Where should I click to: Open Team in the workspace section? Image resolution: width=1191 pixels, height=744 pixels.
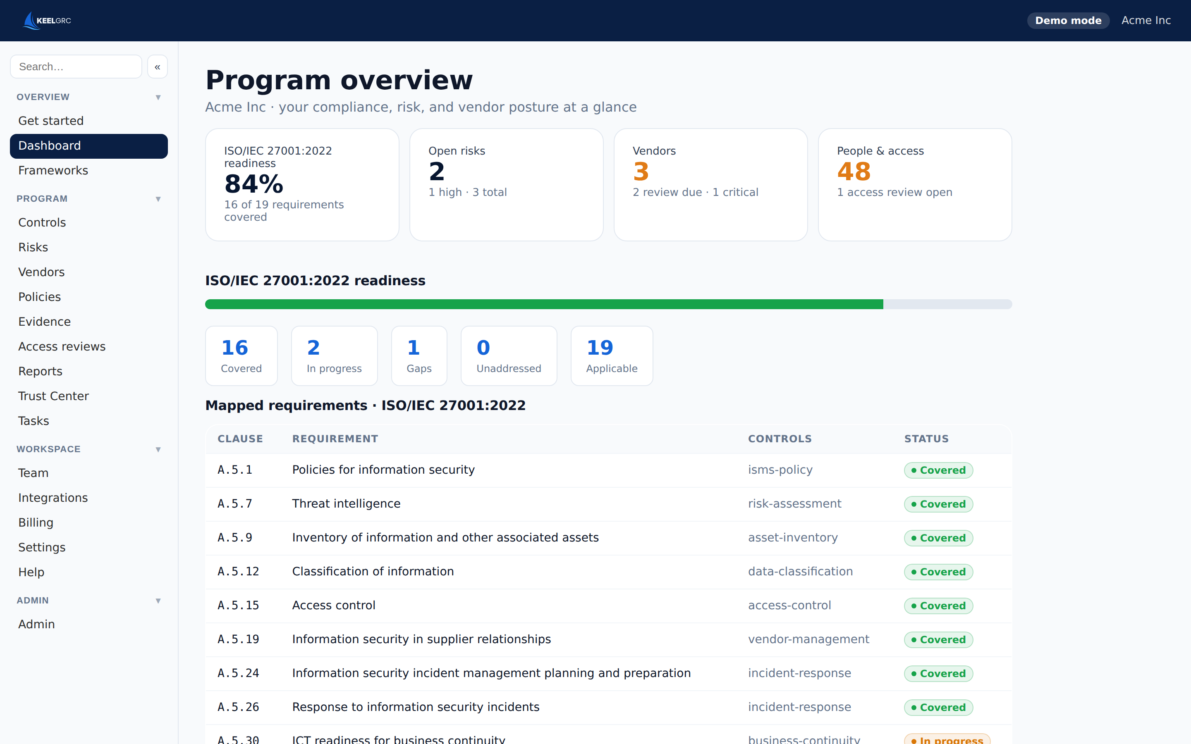tap(88, 473)
